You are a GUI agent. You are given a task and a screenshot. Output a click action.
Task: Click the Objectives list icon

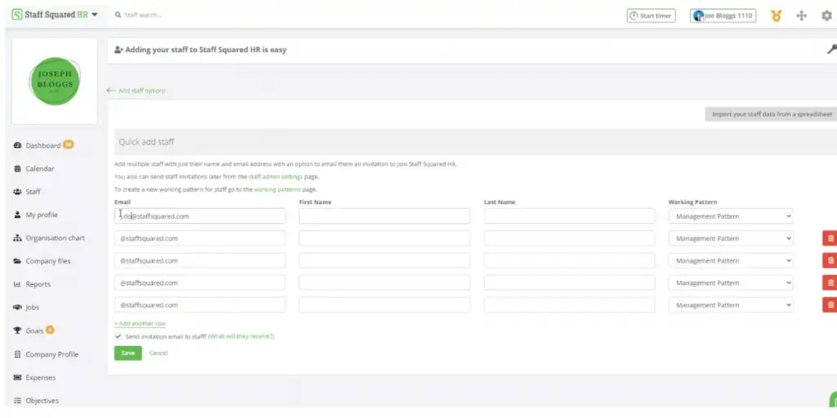(x=17, y=400)
